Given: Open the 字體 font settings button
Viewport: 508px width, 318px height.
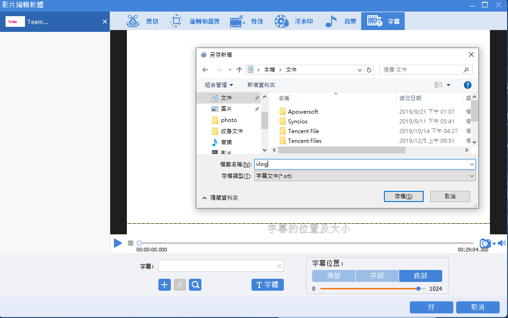Looking at the screenshot, I should pyautogui.click(x=268, y=285).
